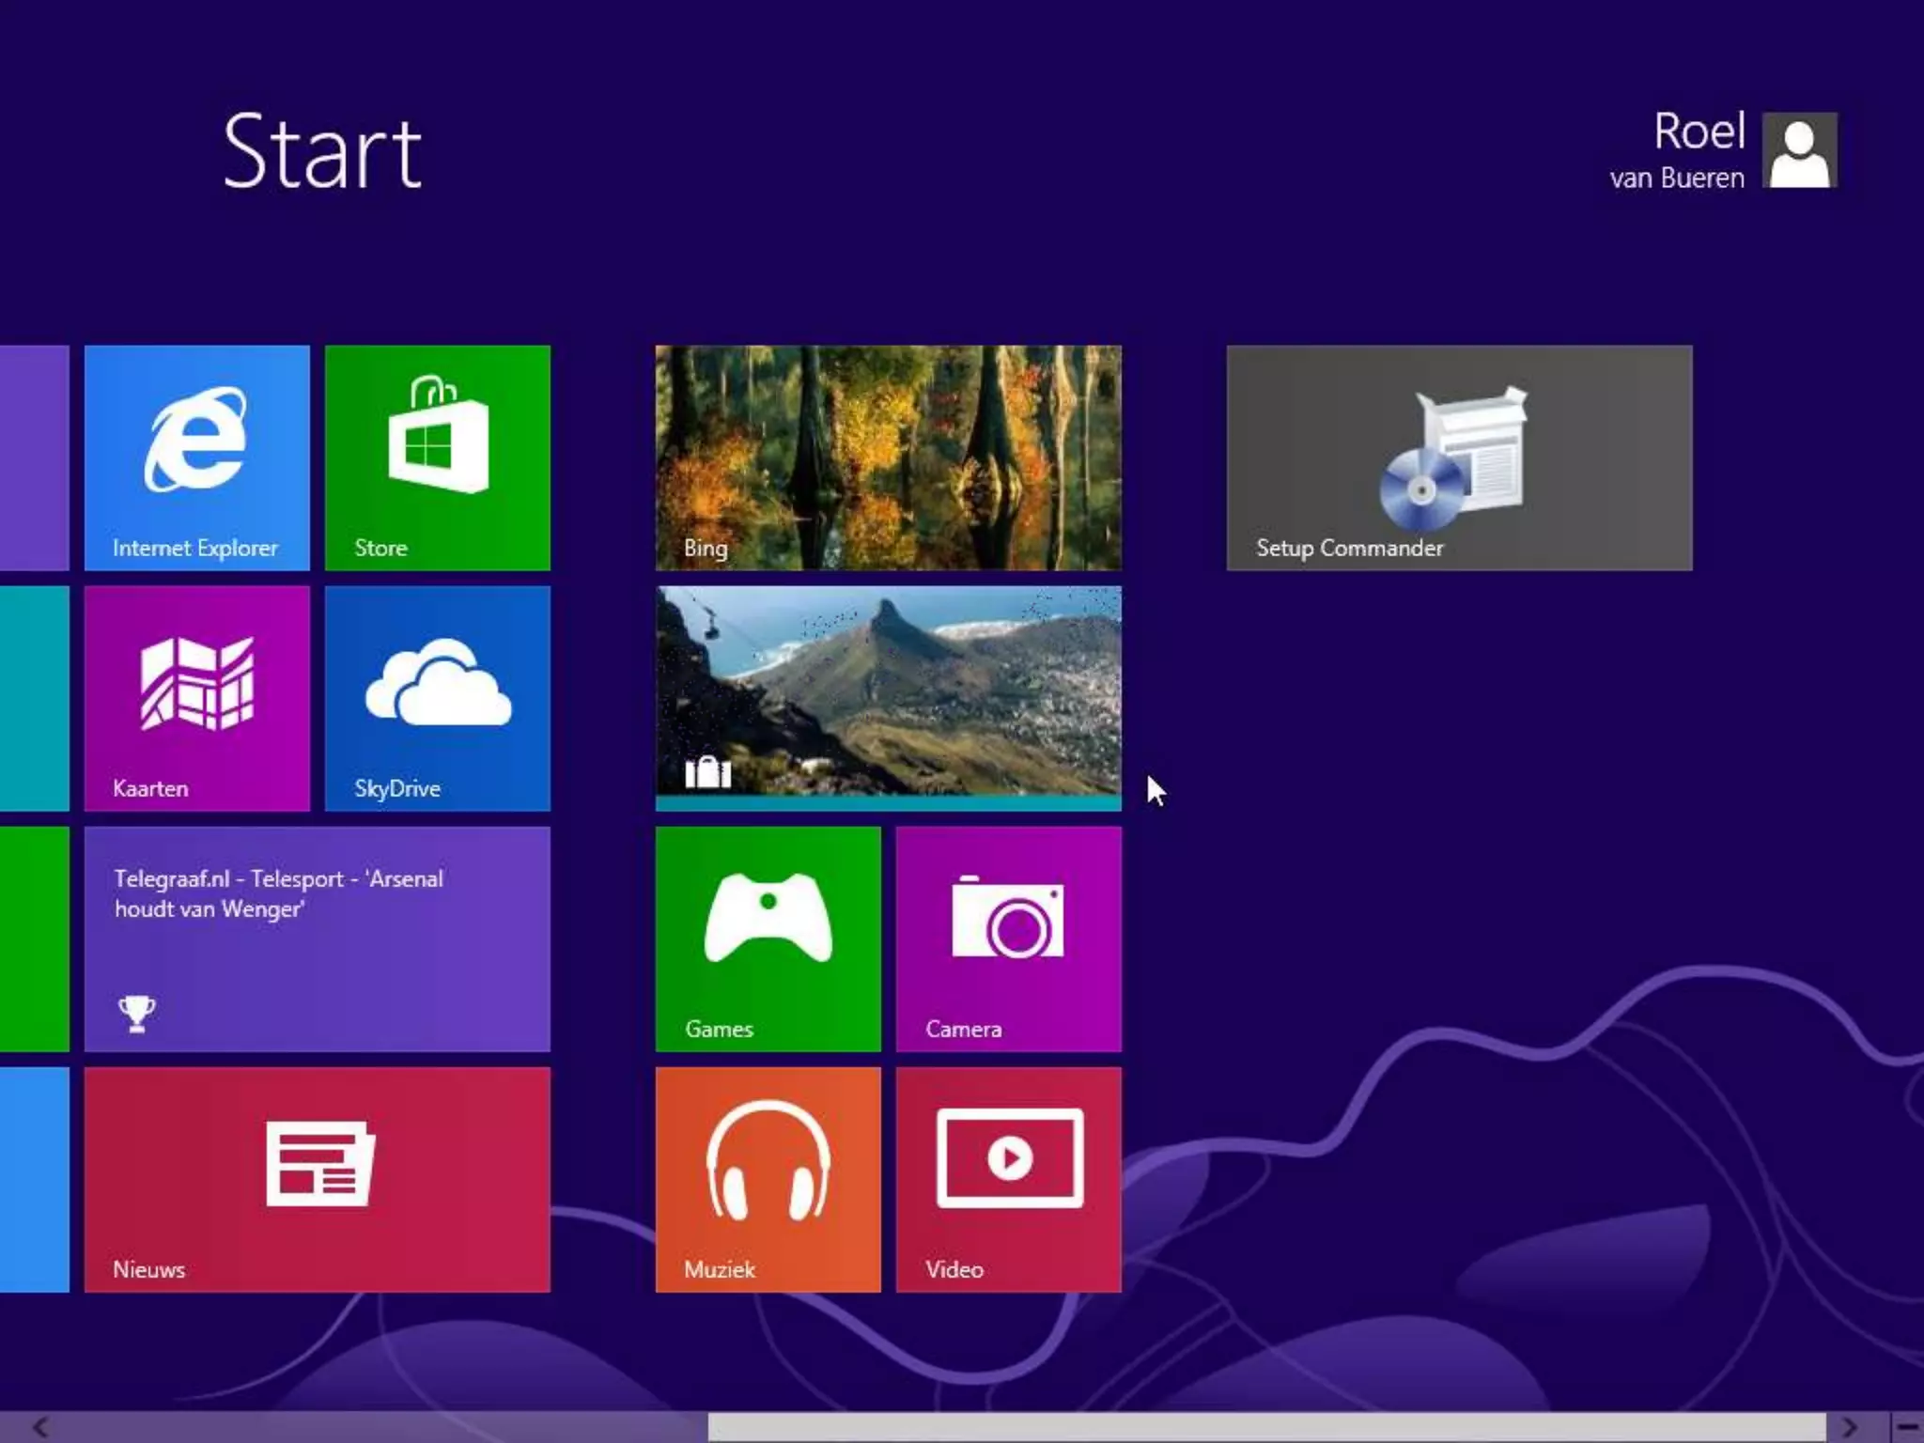Screen dimensions: 1924x1443
Task: Click the right scroll arrow of the scrollbar
Action: (x=1850, y=1427)
